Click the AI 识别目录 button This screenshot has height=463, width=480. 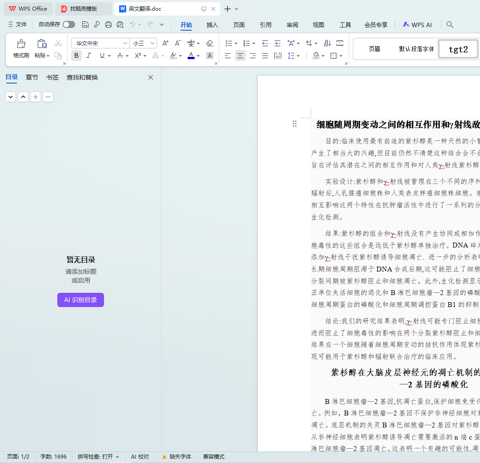(x=80, y=300)
